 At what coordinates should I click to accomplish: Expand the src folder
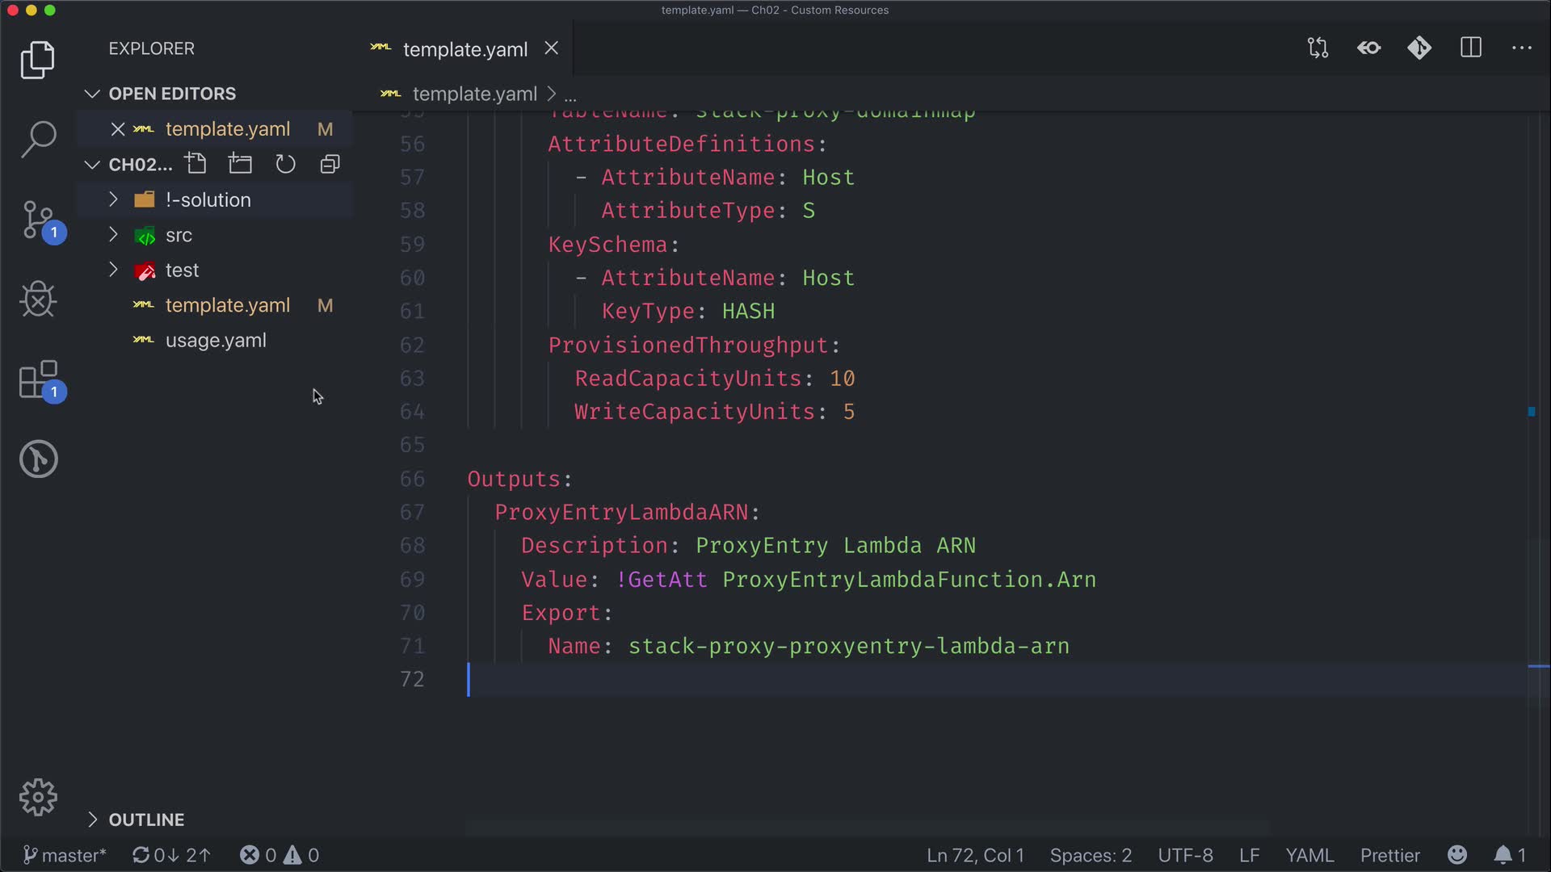coord(179,235)
